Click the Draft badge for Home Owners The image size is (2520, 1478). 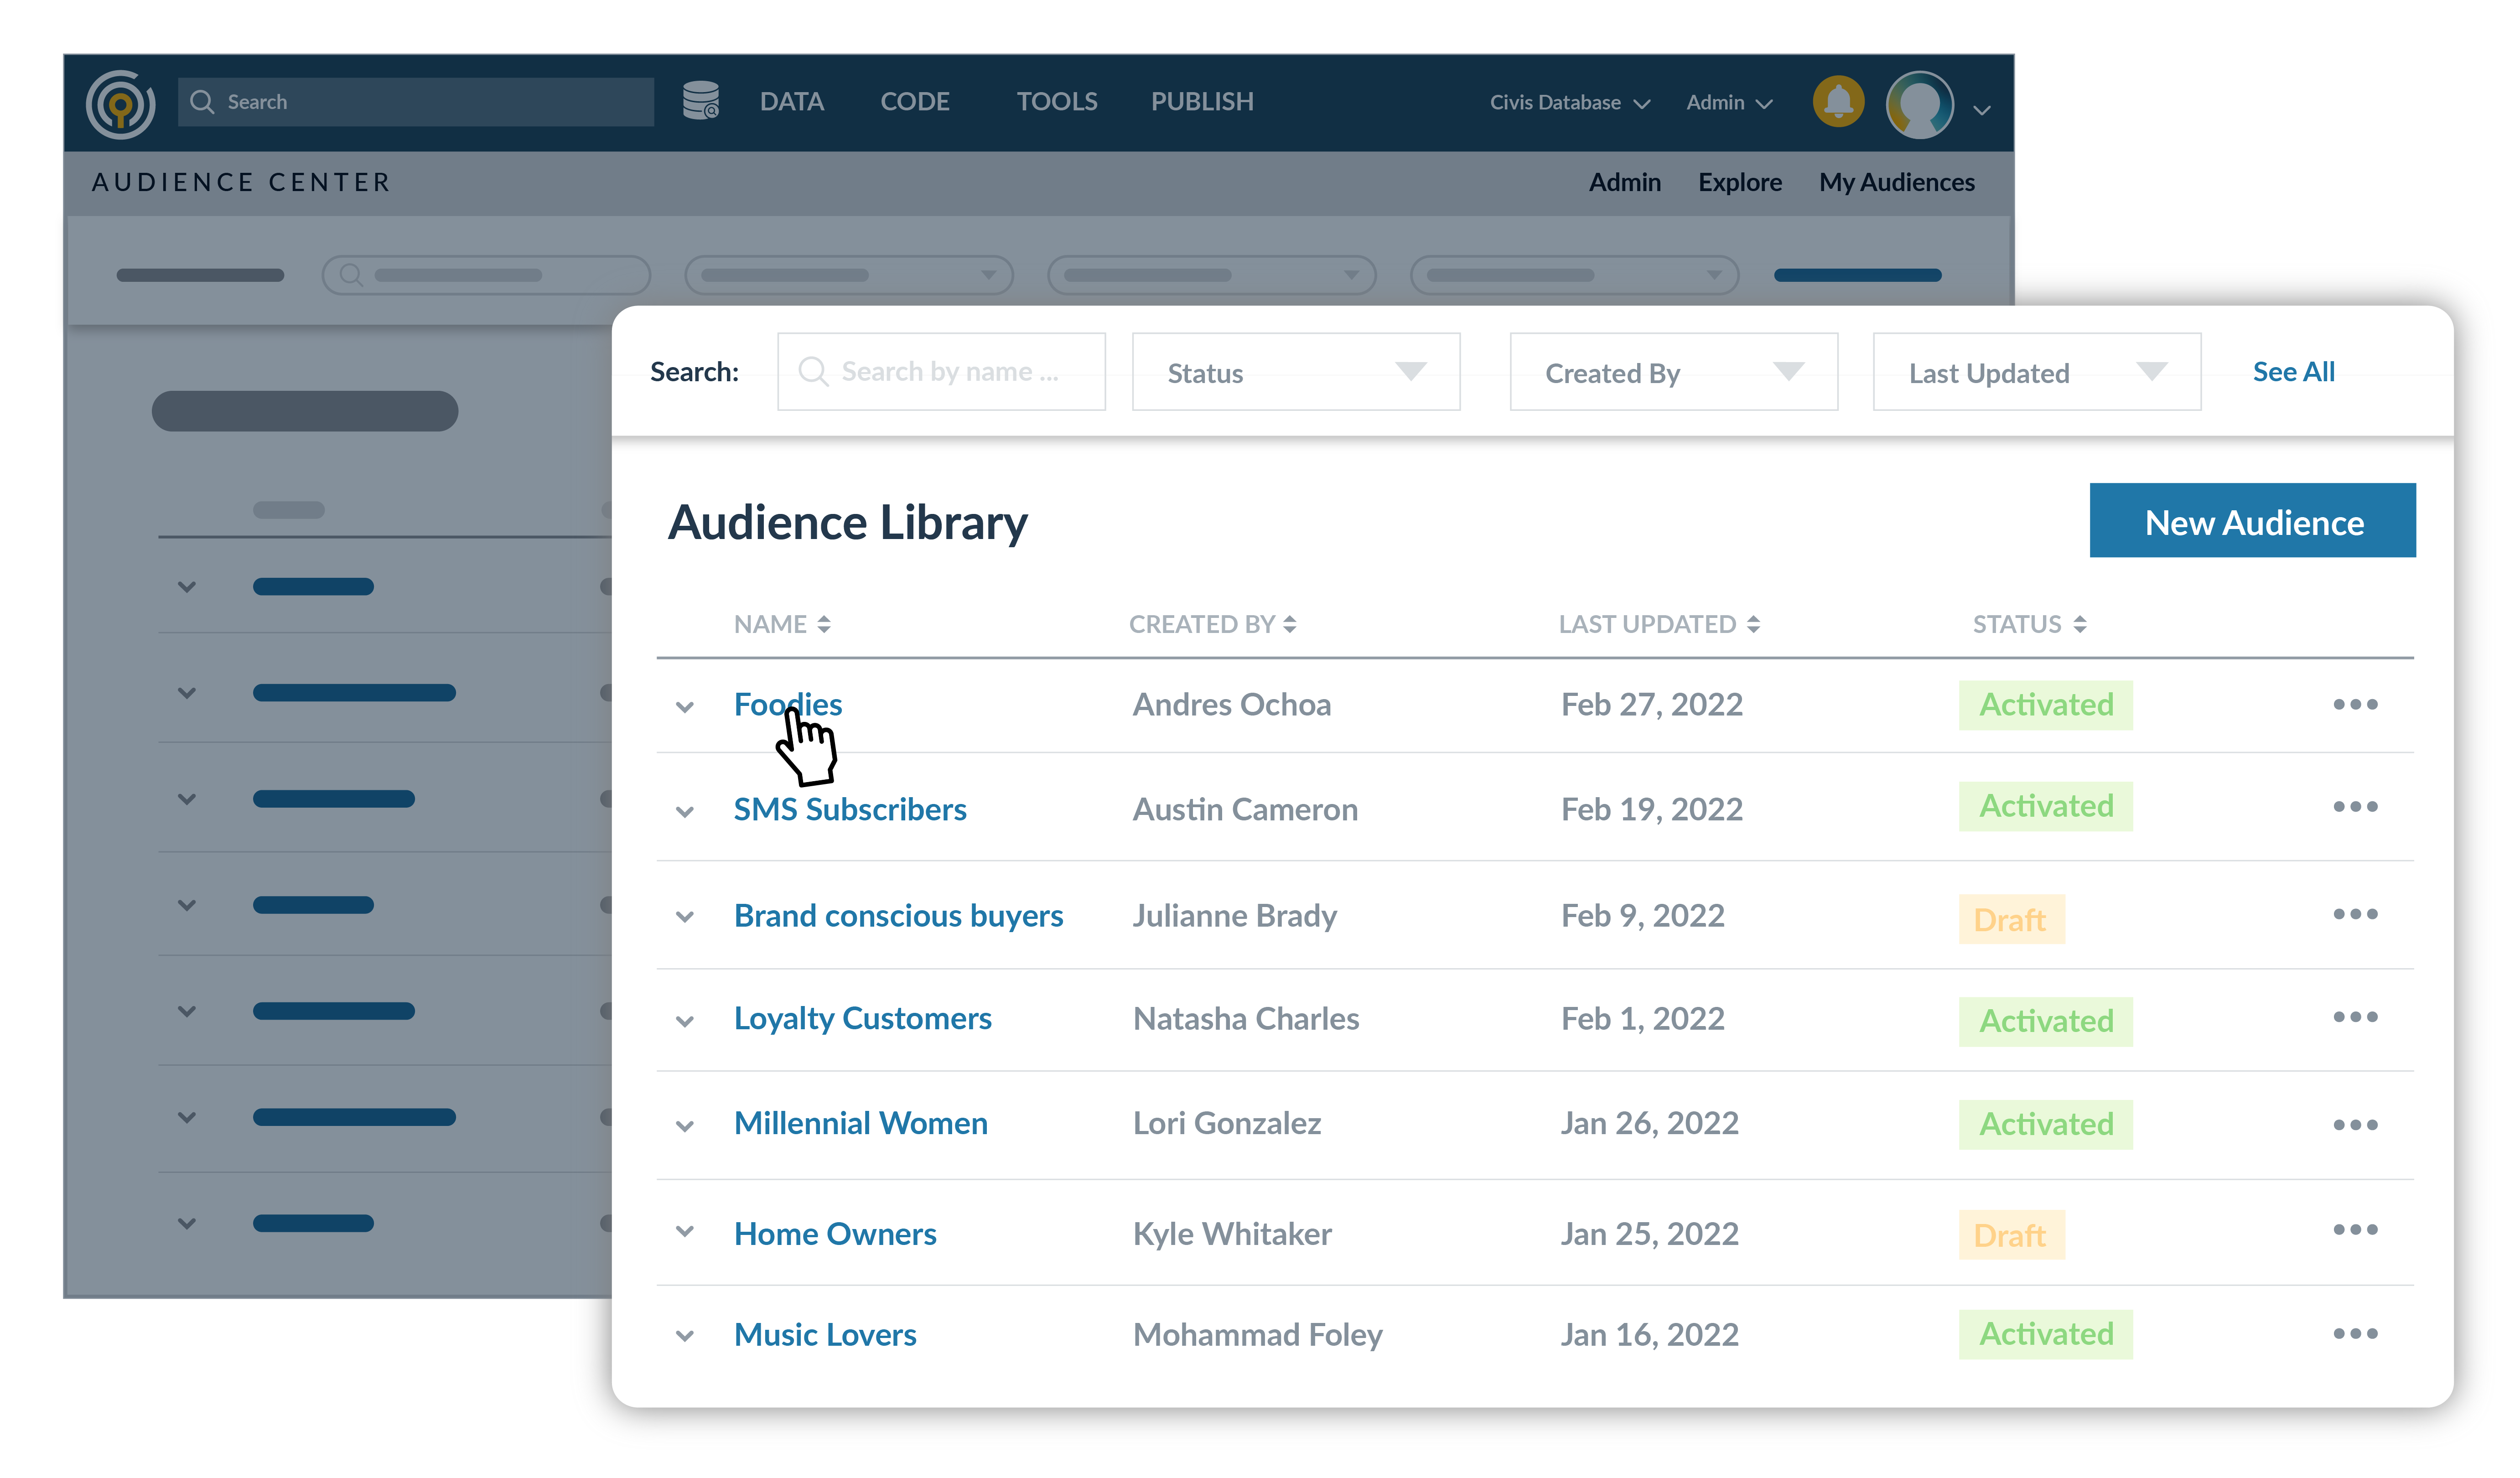pyautogui.click(x=2011, y=1235)
